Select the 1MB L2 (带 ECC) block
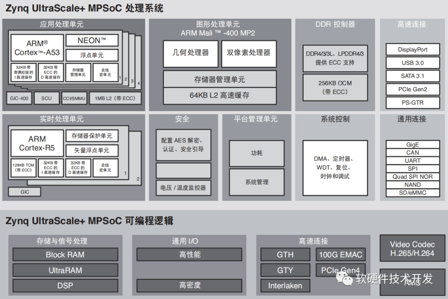The height and width of the screenshot is (299, 448). [x=115, y=98]
